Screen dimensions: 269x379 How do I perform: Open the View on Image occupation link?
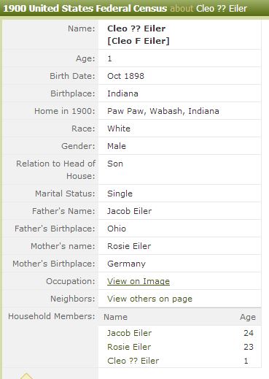[139, 281]
